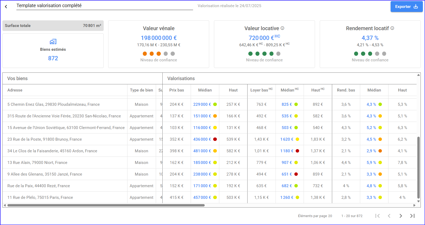Open median rent 1 620 € link
This screenshot has height=225, width=425.
click(x=287, y=139)
